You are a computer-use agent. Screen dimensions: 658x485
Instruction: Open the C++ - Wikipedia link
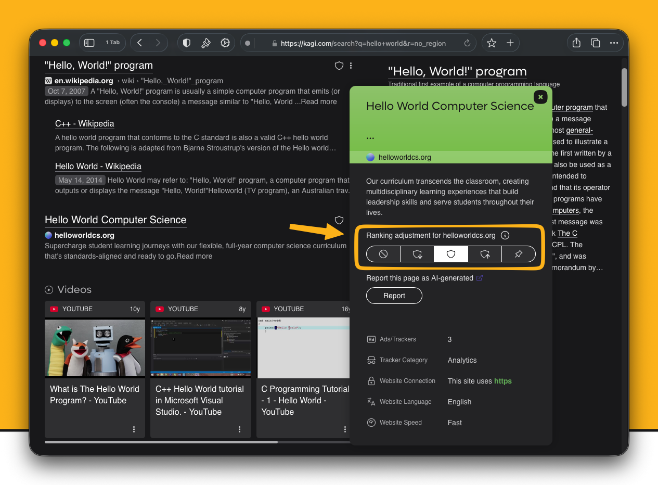84,124
